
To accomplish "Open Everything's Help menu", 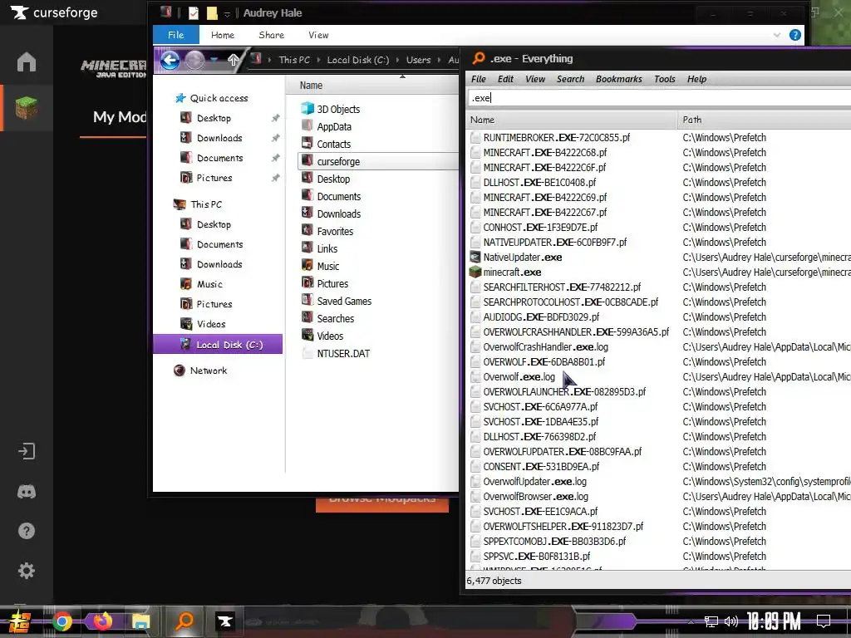I will click(697, 79).
